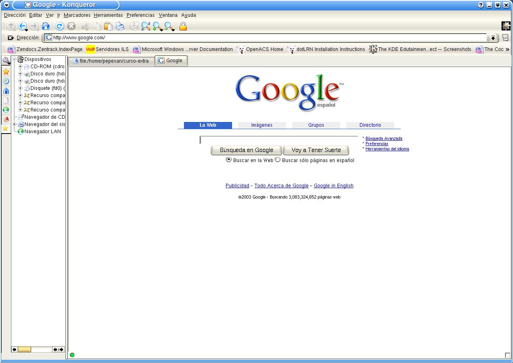The image size is (513, 363).
Task: Open the 'Google in English' link
Action: (x=333, y=186)
